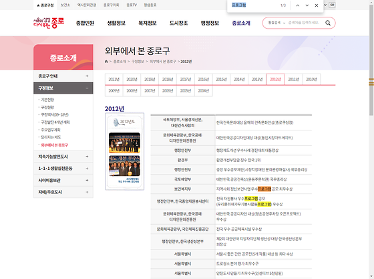Expand 자매/우호도시 with plus icon
This screenshot has height=279, width=374.
87,192
